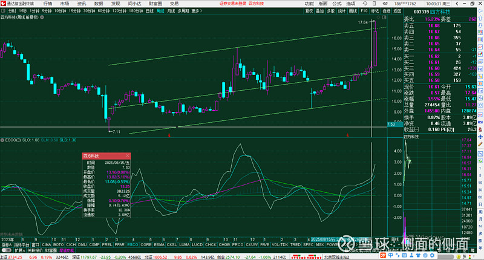Select the BOTO indicator tab
The width and height of the screenshot is (484, 260).
(58, 244)
